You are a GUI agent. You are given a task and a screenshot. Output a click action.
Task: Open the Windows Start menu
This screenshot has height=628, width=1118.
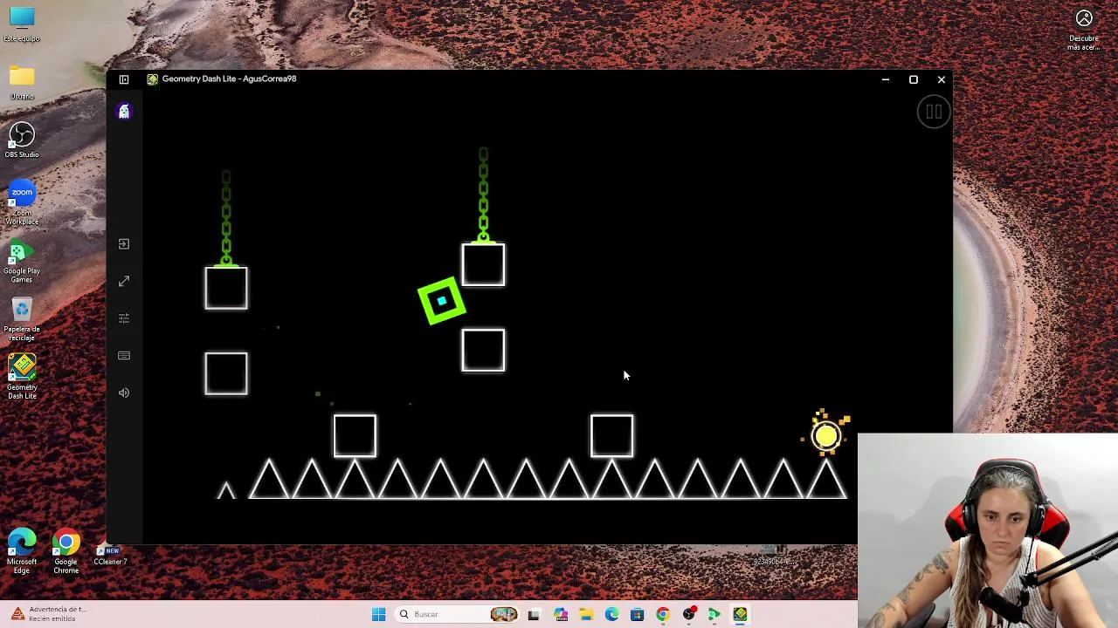[x=378, y=614]
